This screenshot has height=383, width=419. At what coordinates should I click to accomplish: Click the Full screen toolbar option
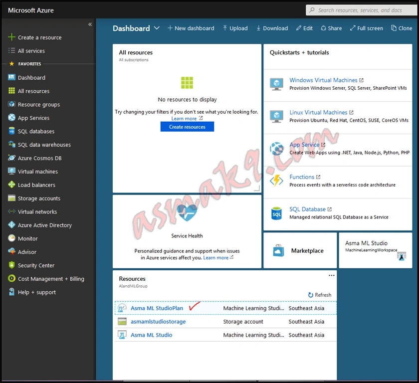tap(367, 28)
